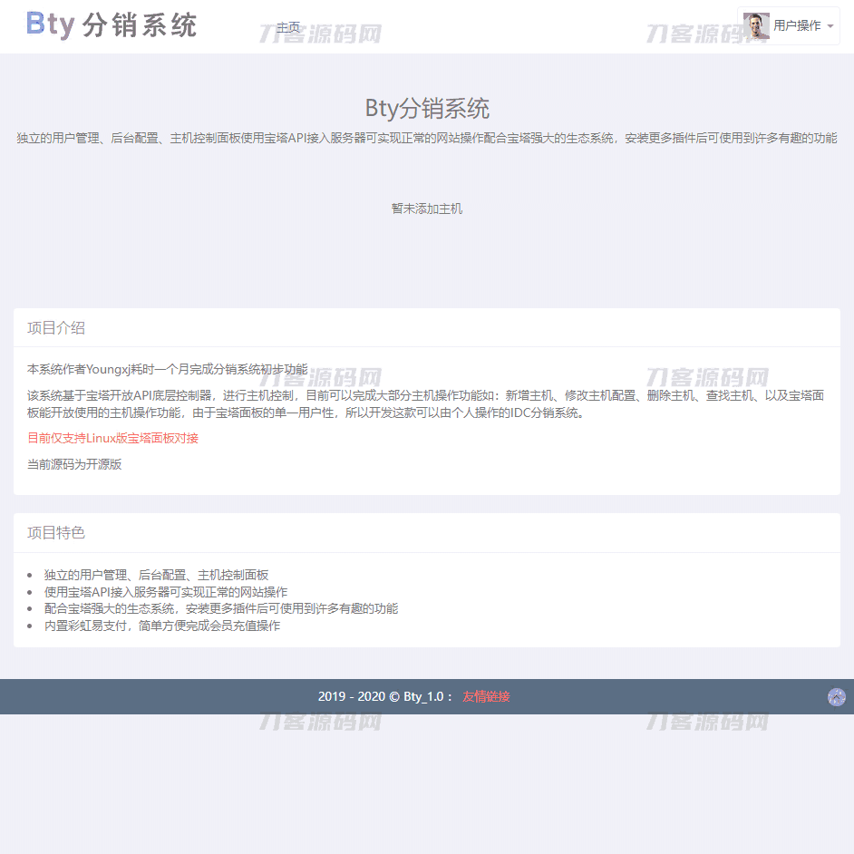Click bullet starting 配合宝塔强大的生态系统
Viewport: 854px width, 854px height.
(221, 608)
